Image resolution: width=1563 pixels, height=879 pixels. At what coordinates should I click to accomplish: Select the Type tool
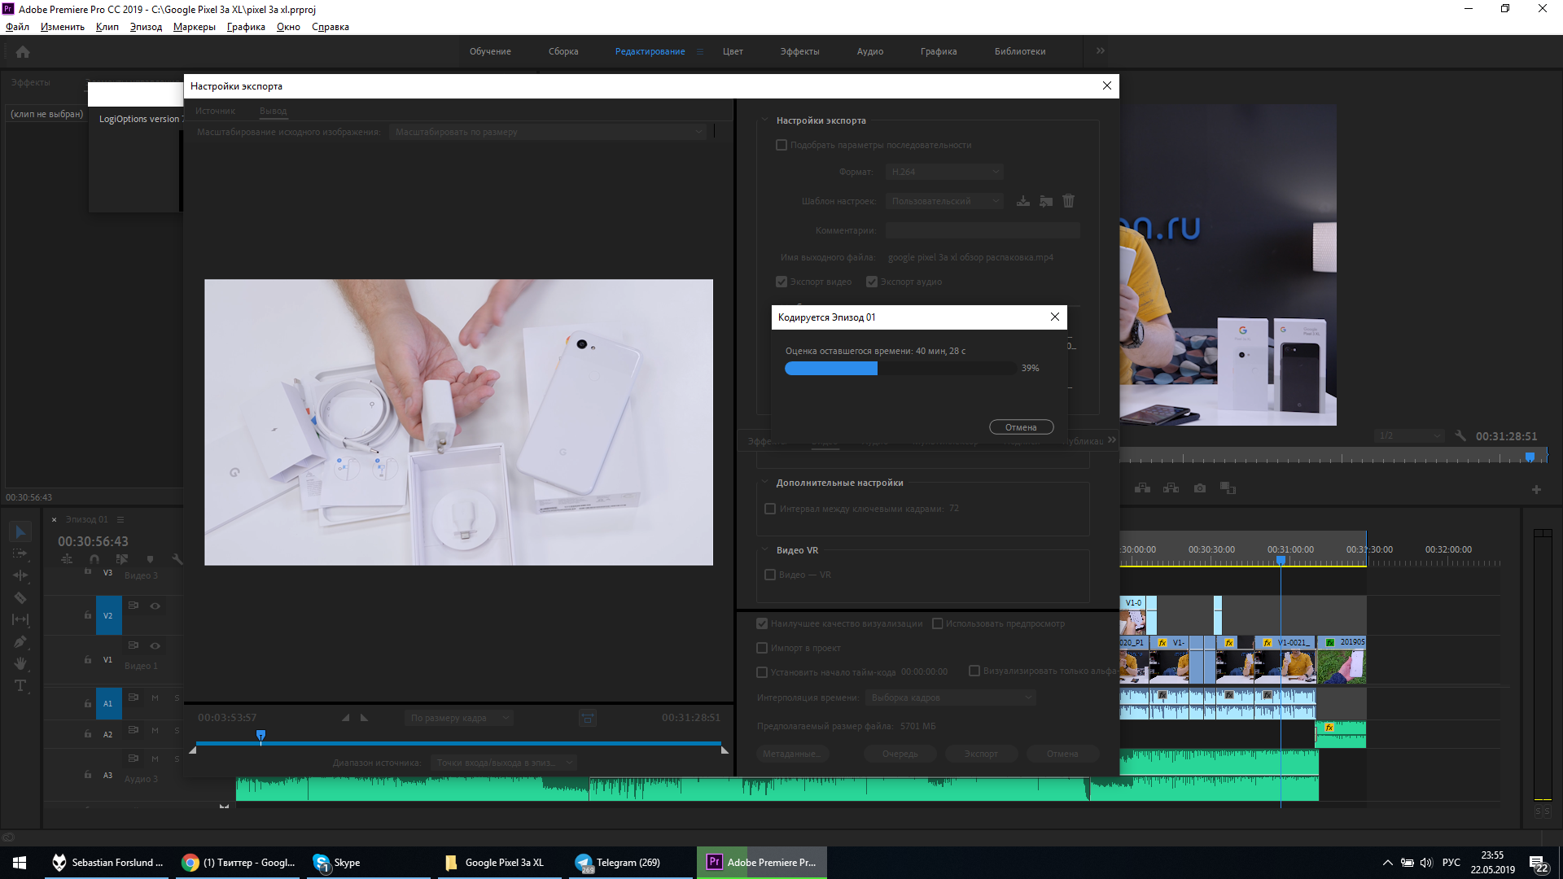point(20,685)
